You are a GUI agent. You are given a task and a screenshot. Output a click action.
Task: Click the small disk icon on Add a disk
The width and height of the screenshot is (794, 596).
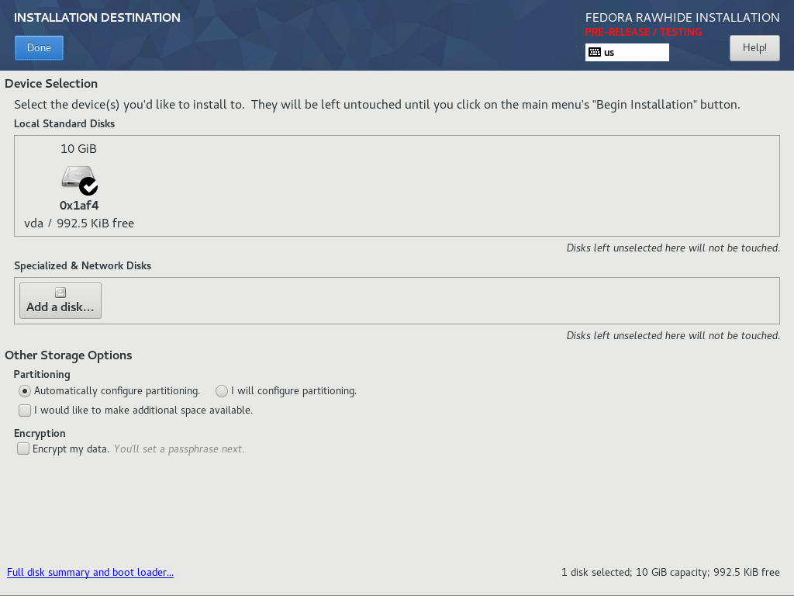[x=60, y=293]
